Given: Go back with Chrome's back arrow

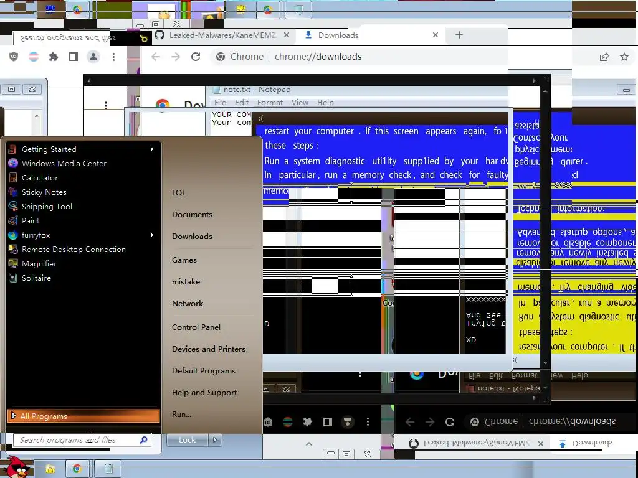Looking at the screenshot, I should coord(155,57).
